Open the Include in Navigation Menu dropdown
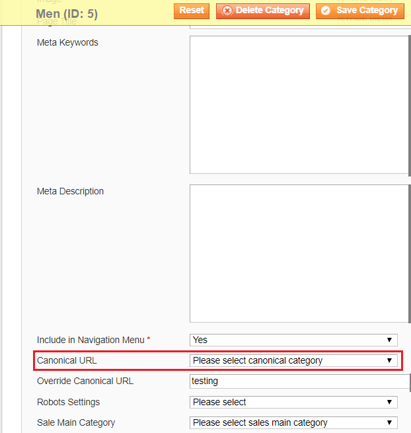 point(293,340)
